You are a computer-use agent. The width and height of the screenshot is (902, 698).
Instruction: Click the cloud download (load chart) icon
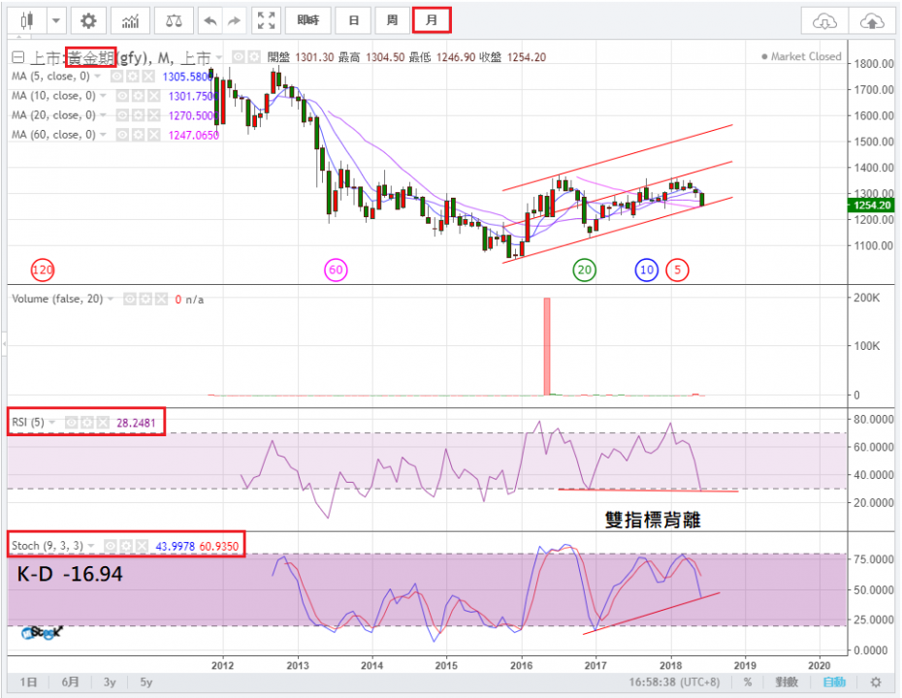tap(824, 22)
